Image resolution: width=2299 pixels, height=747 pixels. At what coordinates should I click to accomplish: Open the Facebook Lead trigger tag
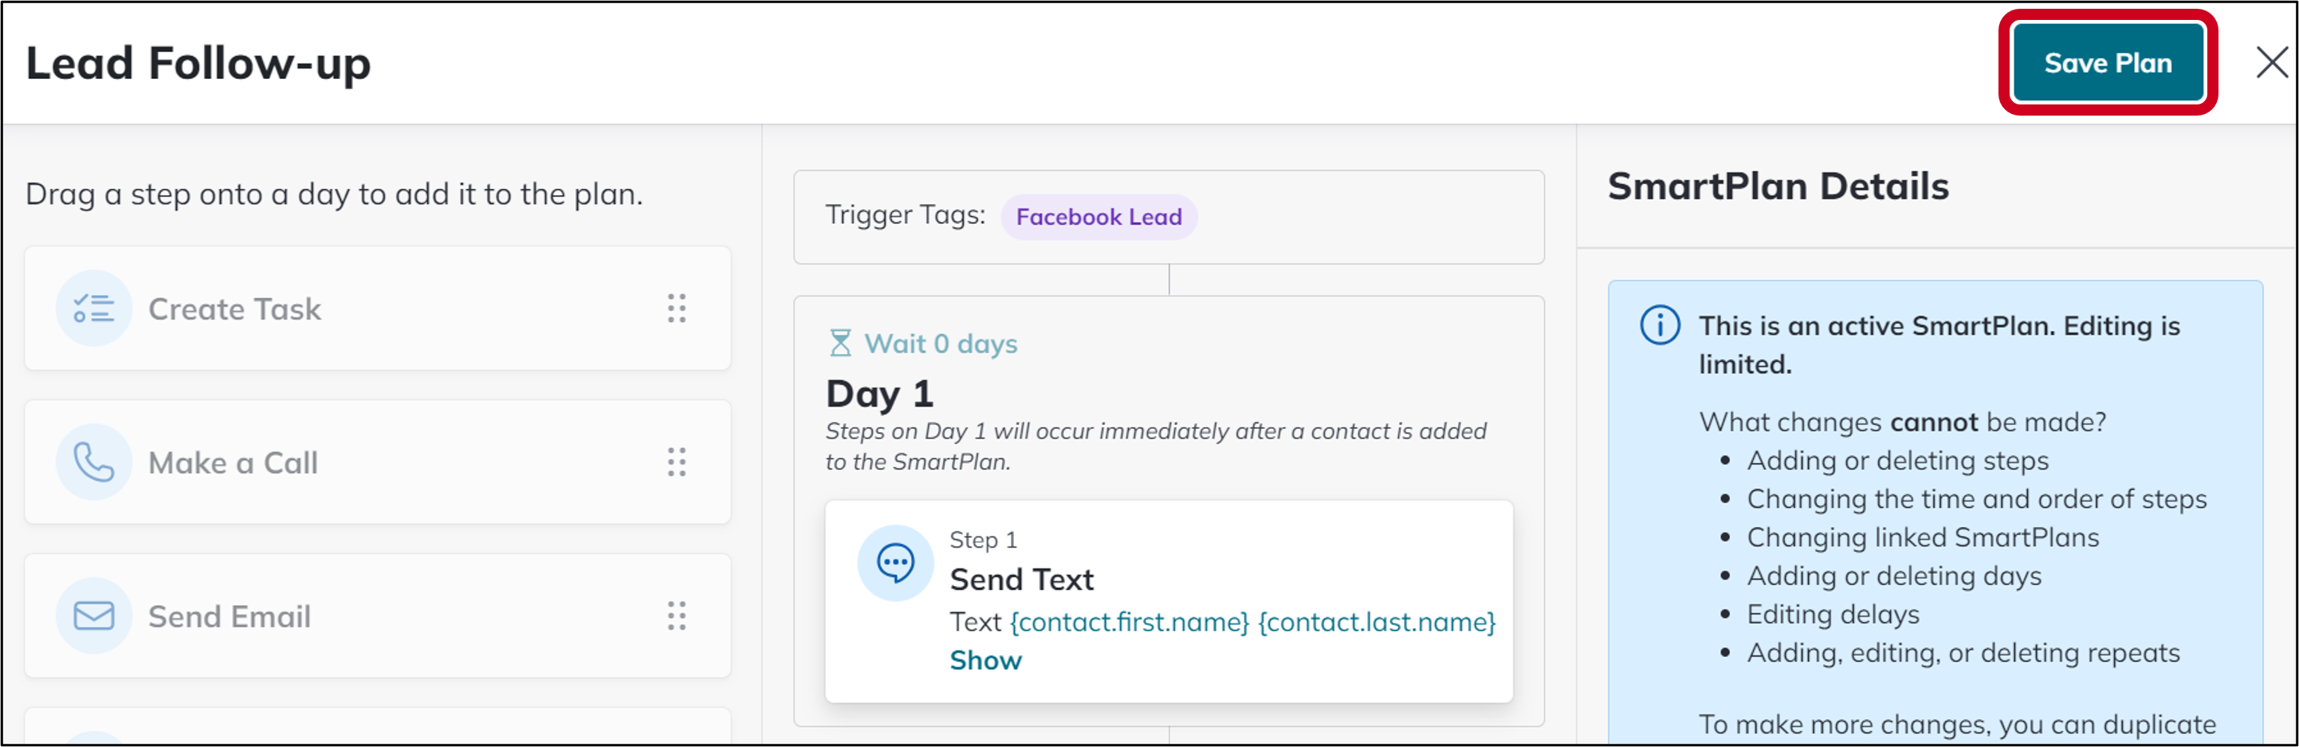(1098, 217)
